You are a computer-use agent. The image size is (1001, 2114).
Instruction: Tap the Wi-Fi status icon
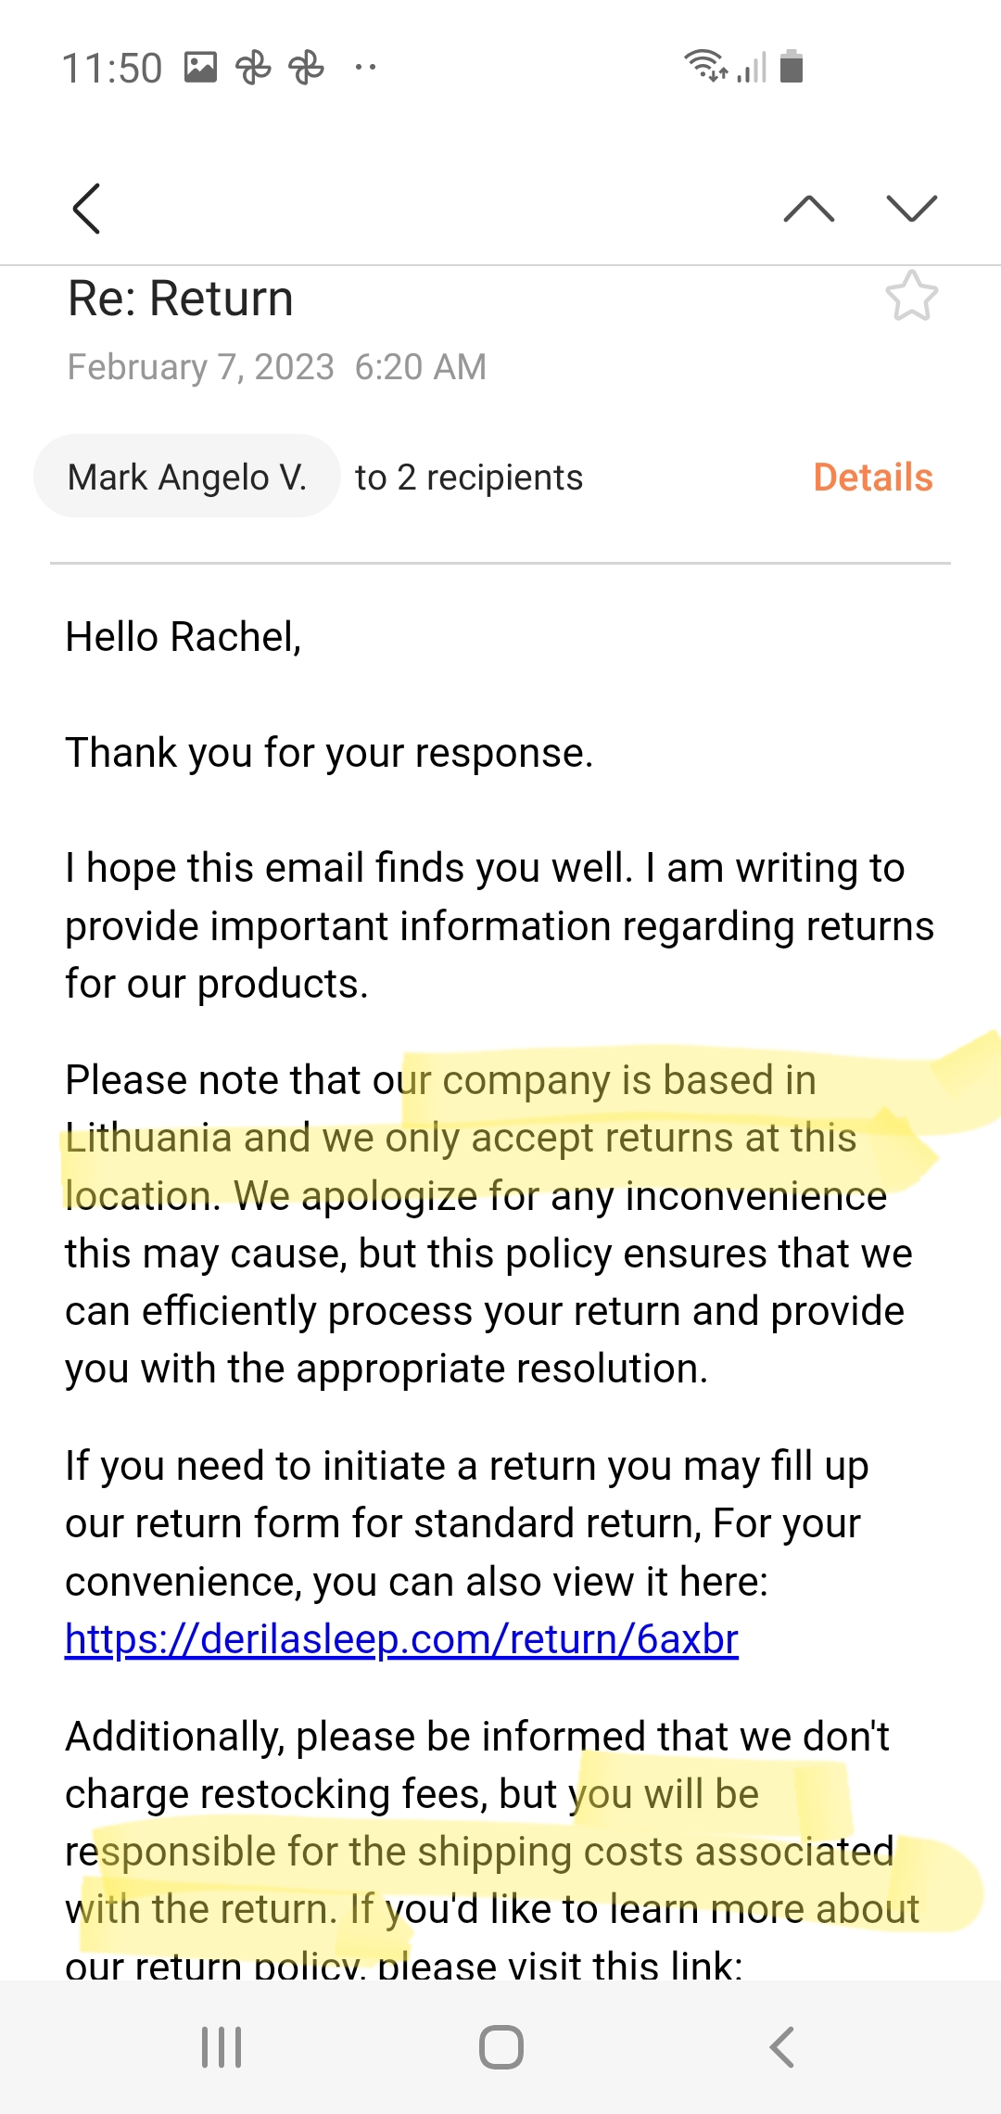coord(706,66)
